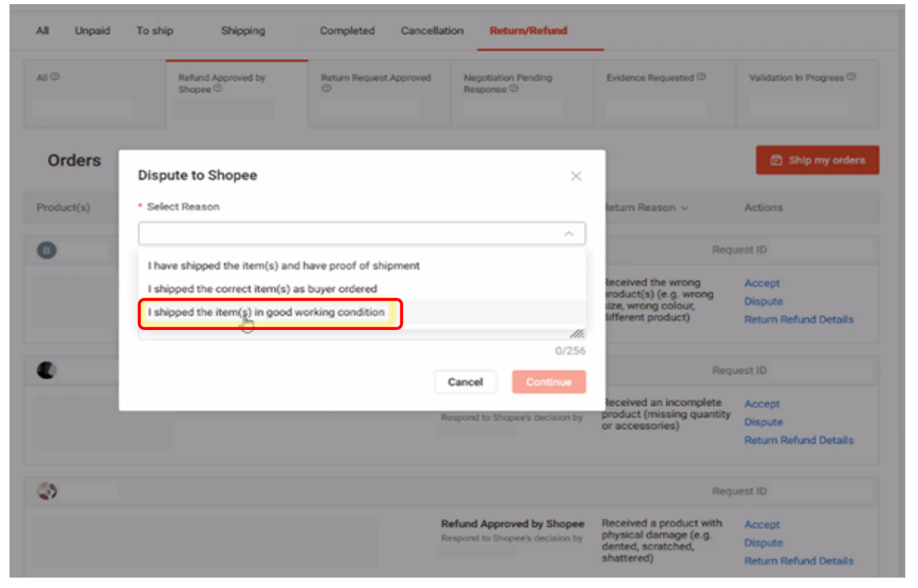
Task: Switch to the Completed tab
Action: pyautogui.click(x=347, y=31)
